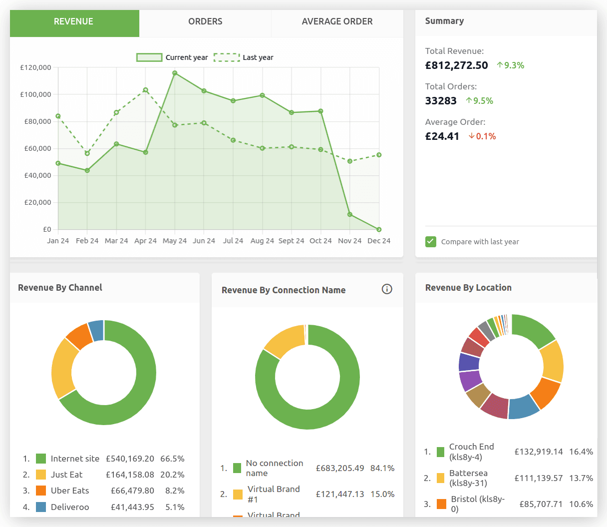Click the Deliveroo legend label

[70, 507]
